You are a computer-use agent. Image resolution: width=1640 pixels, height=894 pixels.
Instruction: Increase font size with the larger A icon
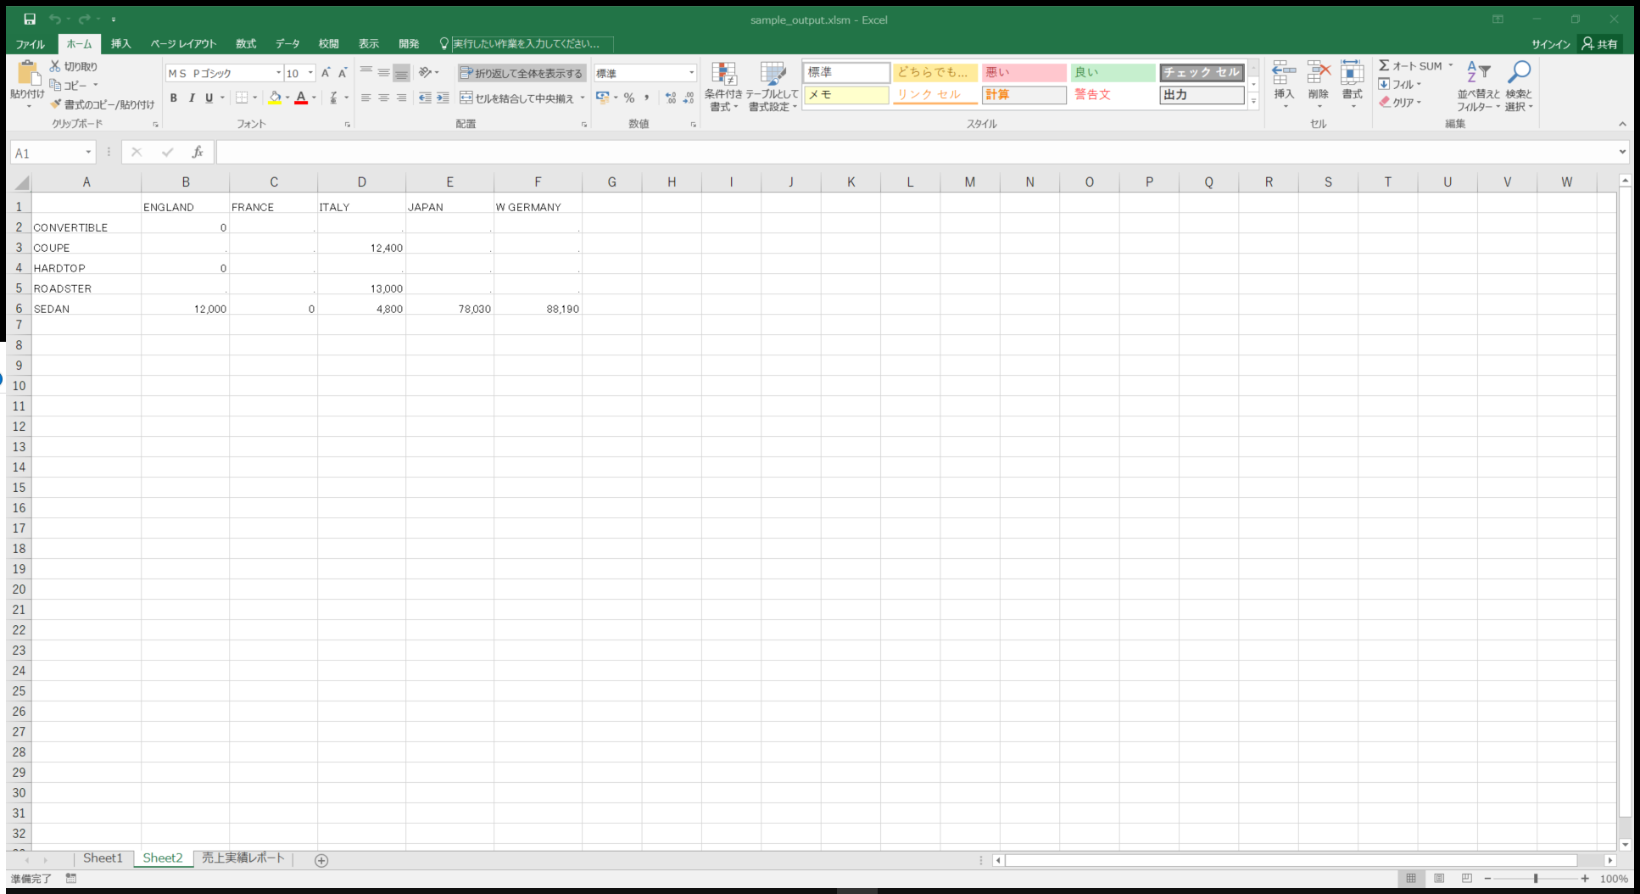click(325, 73)
